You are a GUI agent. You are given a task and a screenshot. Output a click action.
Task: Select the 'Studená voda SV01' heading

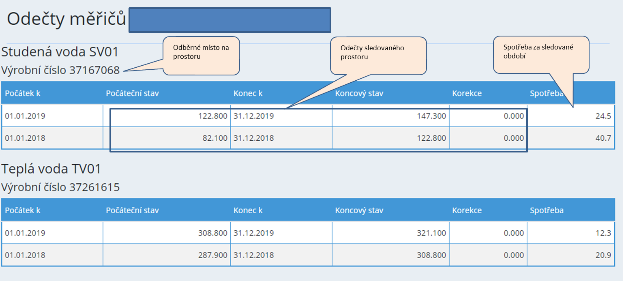60,52
